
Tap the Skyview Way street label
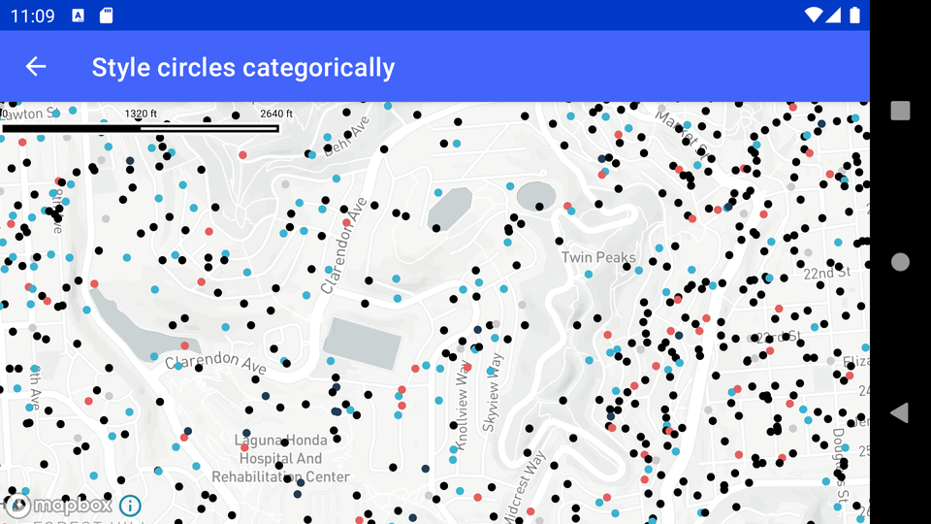(493, 391)
